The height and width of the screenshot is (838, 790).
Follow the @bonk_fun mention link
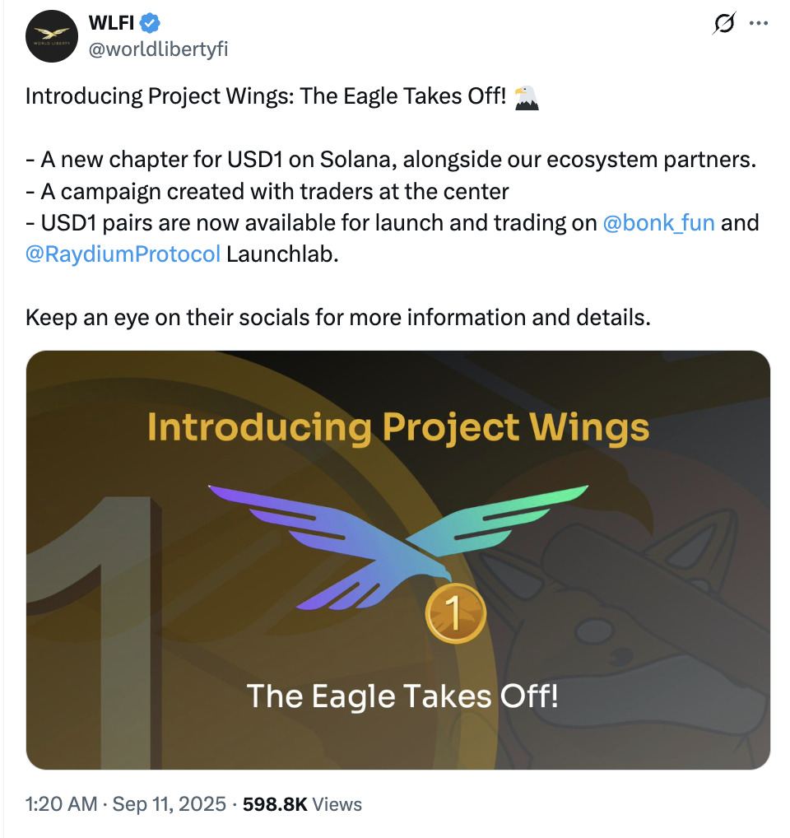click(658, 223)
